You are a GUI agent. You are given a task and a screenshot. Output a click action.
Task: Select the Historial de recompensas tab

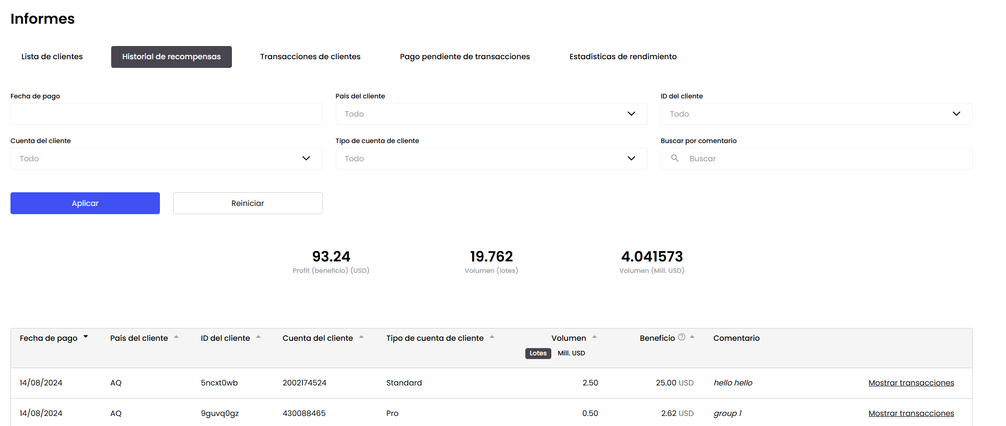(x=171, y=56)
